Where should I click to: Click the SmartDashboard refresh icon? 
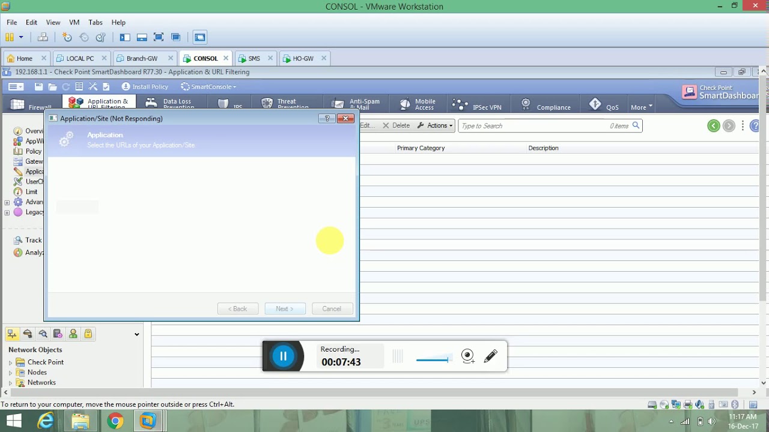click(66, 86)
